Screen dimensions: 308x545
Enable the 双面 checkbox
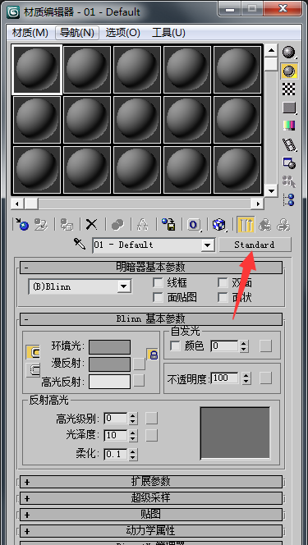coord(223,283)
